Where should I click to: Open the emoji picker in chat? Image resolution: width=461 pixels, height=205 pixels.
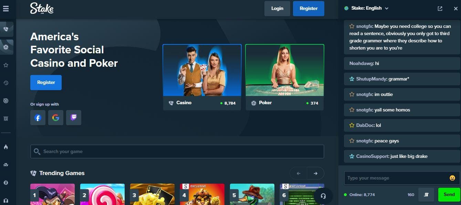tap(452, 178)
